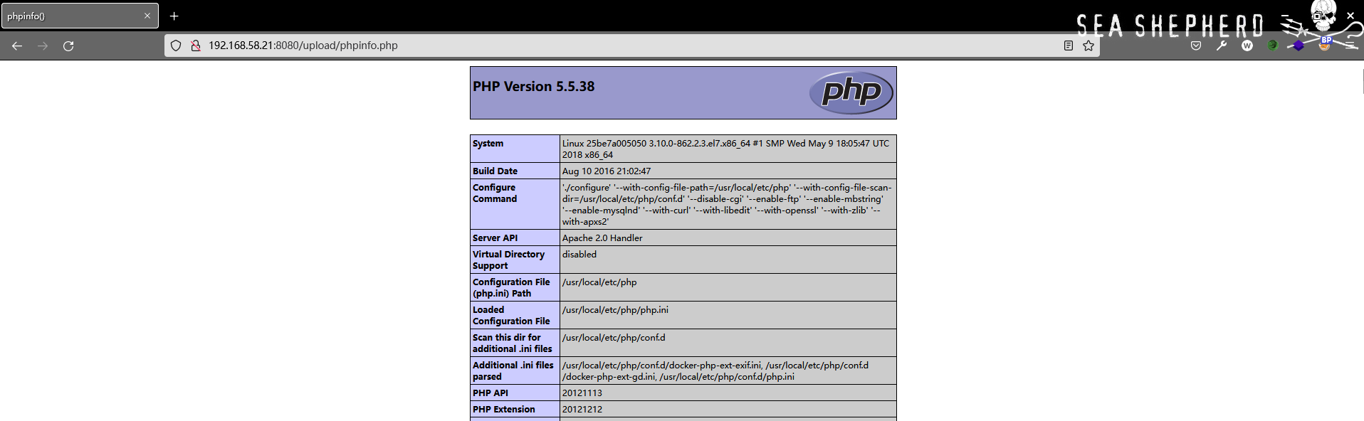This screenshot has width=1364, height=421.
Task: Open the purple layered-diamond extension
Action: (1299, 46)
